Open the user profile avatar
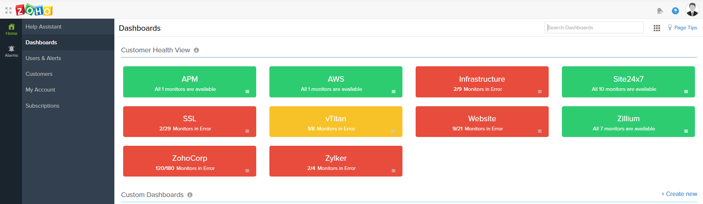The height and width of the screenshot is (204, 703). 692,10
